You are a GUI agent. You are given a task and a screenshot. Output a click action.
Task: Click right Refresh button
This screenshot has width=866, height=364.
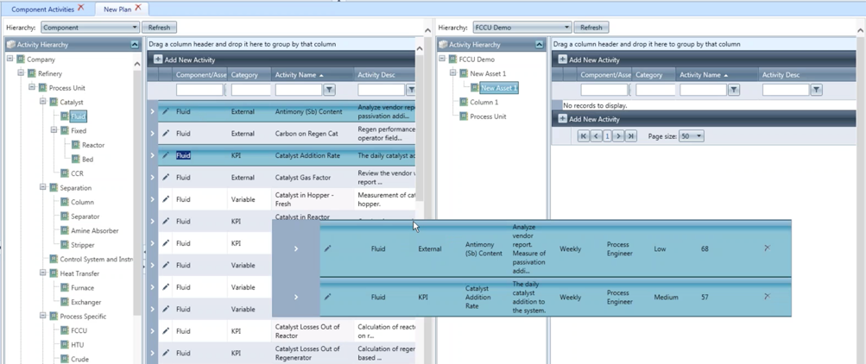tap(591, 28)
